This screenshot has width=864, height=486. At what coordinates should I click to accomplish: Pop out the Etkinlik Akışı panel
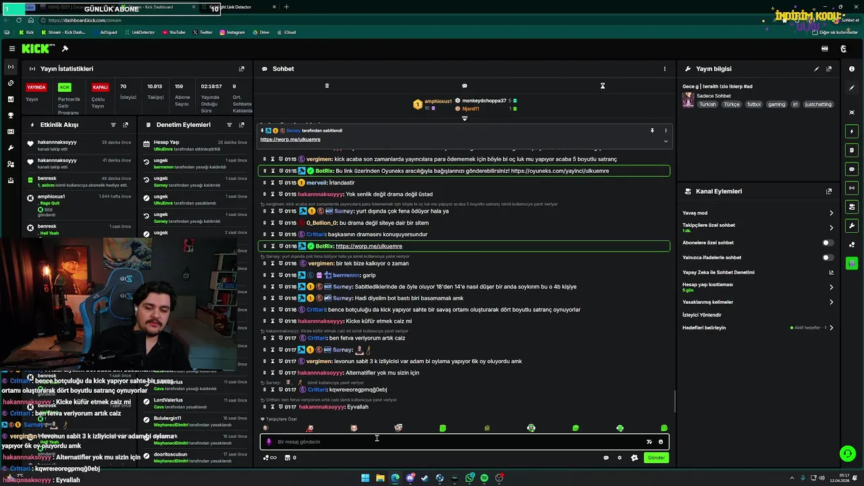point(126,125)
